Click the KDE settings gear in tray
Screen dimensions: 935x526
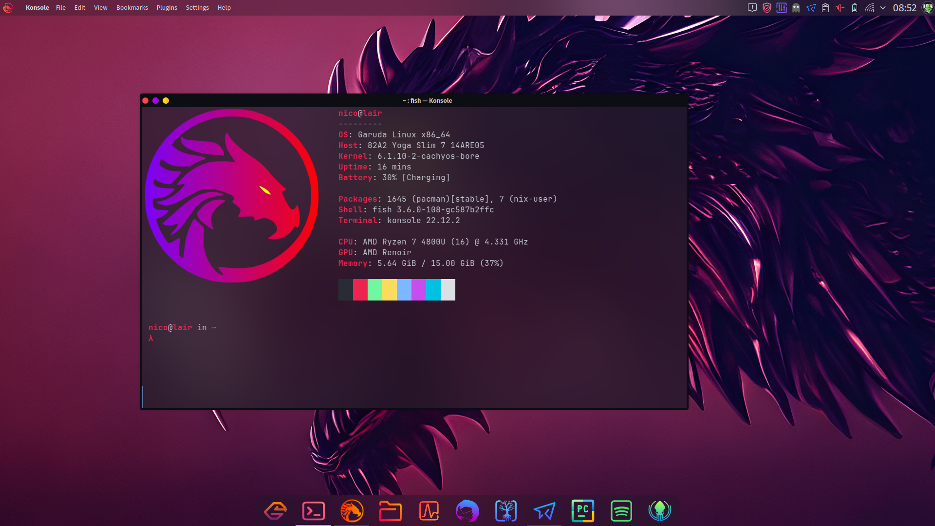point(782,8)
